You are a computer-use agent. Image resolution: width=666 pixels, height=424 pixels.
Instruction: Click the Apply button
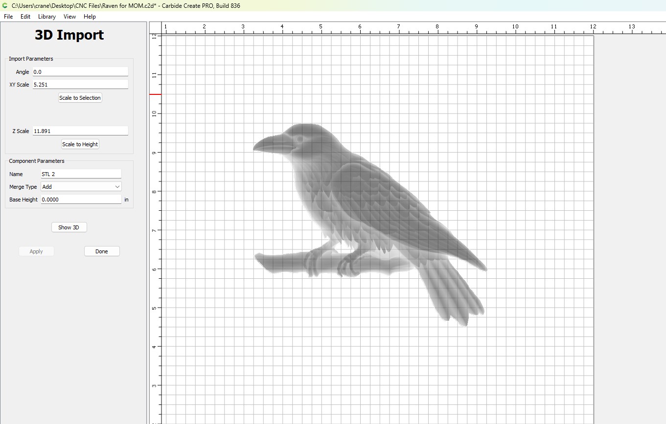(x=36, y=251)
